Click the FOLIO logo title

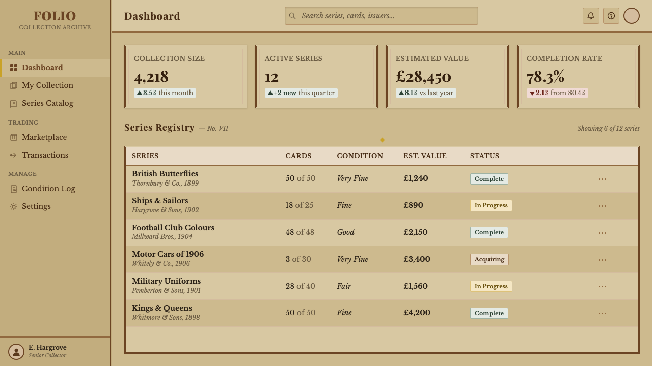(55, 16)
